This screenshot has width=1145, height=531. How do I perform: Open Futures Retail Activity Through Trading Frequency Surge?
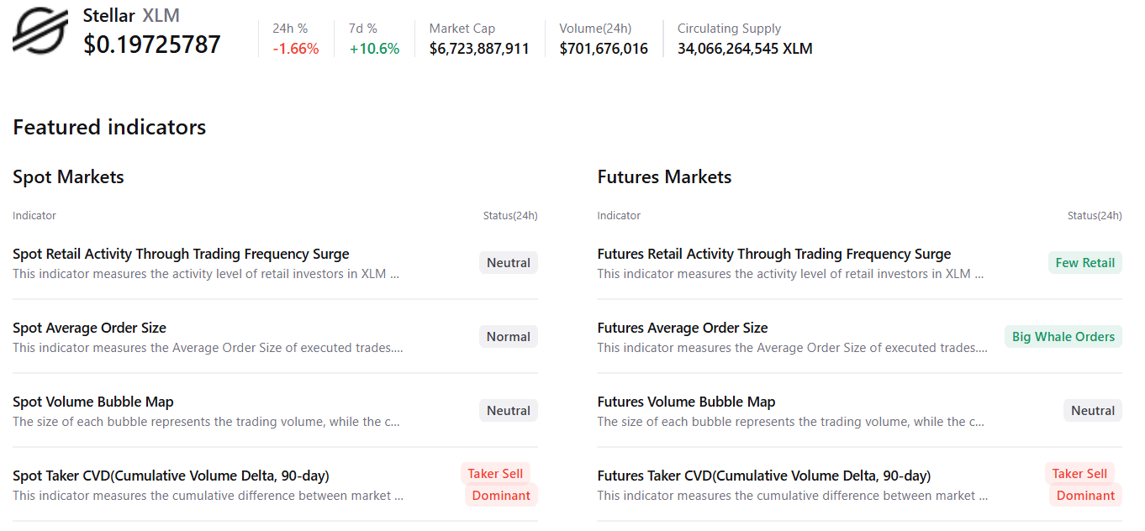pos(774,254)
